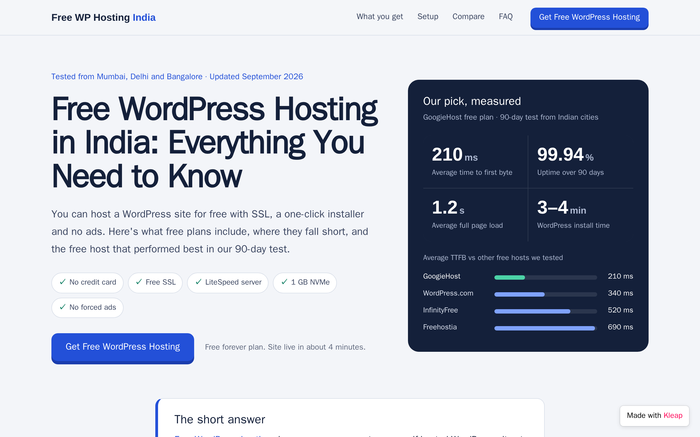This screenshot has height=437, width=700.
Task: Click the 210 ms value beside GoogieHost bar
Action: (620, 276)
